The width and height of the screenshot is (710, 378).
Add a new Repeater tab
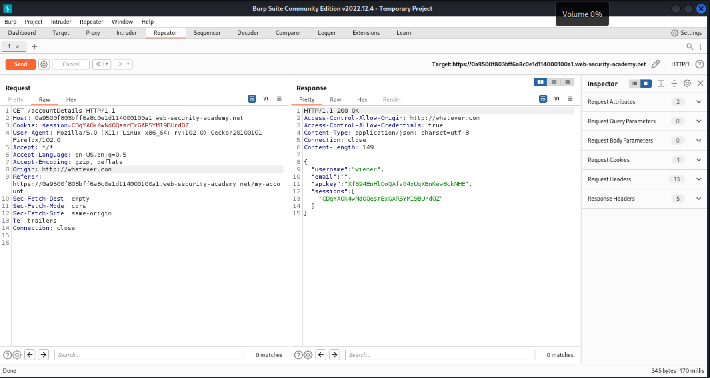click(x=34, y=46)
